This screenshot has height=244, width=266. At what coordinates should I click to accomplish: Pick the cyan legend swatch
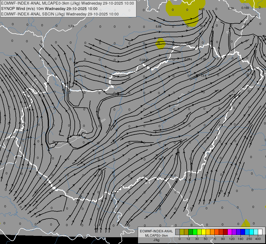[x=252, y=232]
